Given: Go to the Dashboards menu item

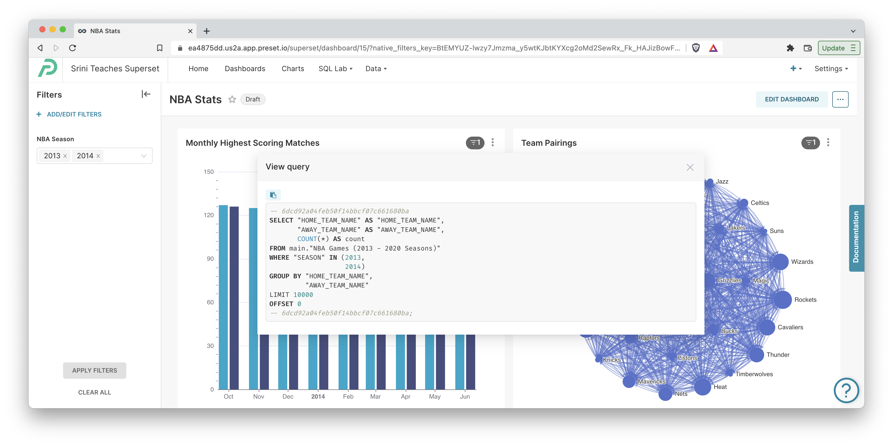Looking at the screenshot, I should 245,69.
